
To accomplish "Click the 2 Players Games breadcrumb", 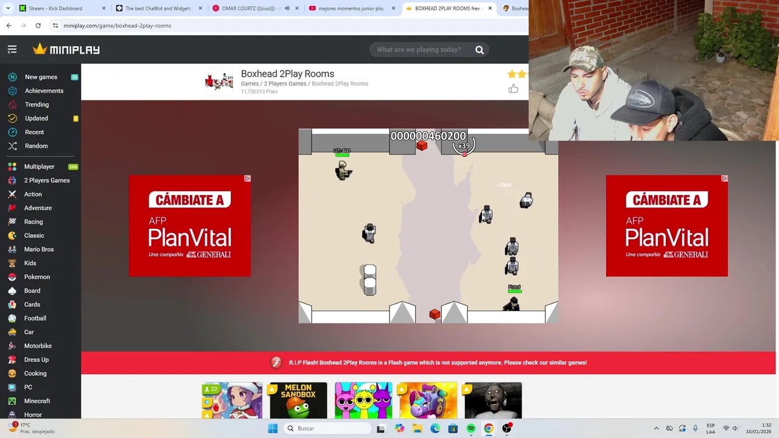I will coord(285,83).
